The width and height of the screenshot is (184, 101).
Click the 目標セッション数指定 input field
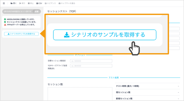(91, 61)
